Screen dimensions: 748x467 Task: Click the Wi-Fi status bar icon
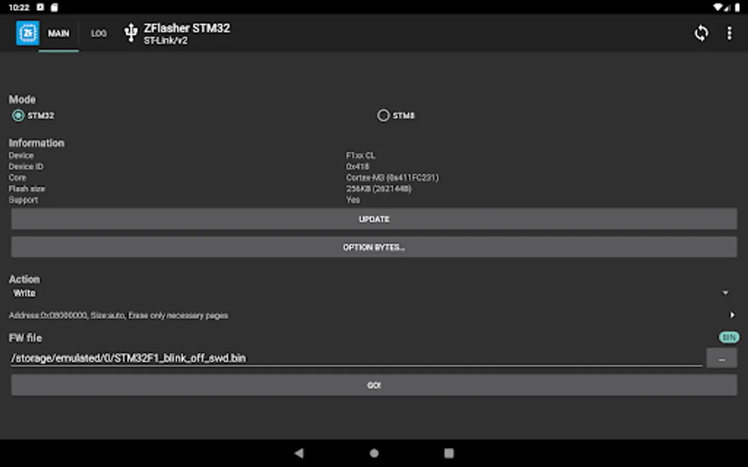click(717, 7)
